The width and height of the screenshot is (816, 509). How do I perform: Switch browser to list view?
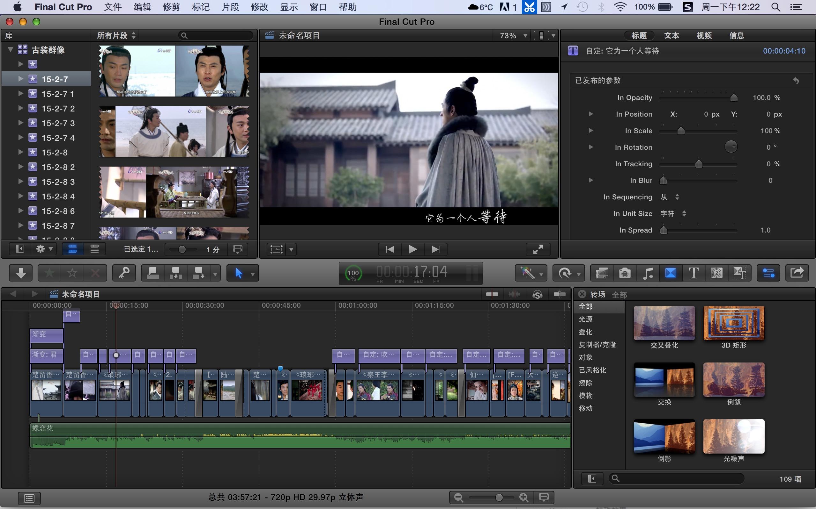point(94,249)
